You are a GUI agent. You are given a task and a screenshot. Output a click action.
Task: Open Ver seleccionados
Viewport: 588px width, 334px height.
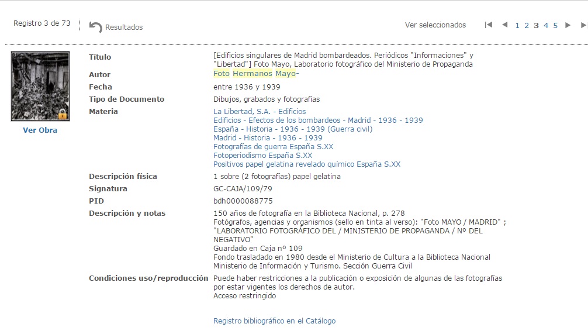(435, 25)
